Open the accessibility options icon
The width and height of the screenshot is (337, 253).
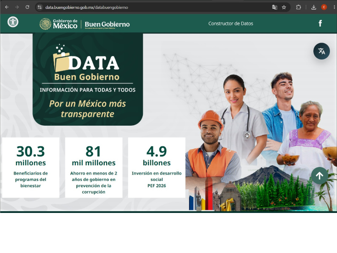tap(13, 22)
